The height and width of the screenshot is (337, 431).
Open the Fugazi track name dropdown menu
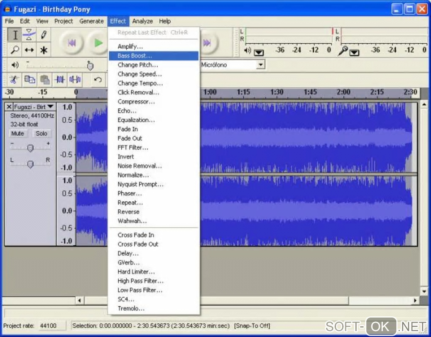click(x=50, y=107)
